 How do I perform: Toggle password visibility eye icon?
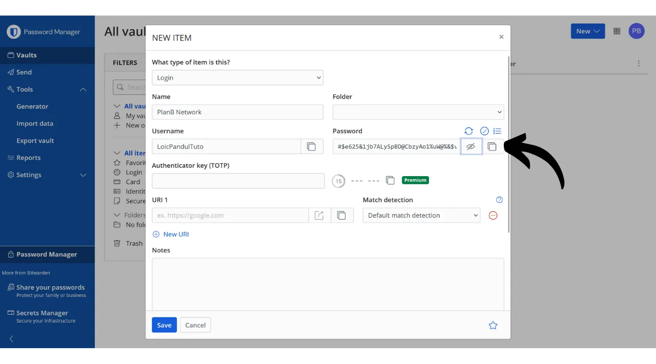471,146
